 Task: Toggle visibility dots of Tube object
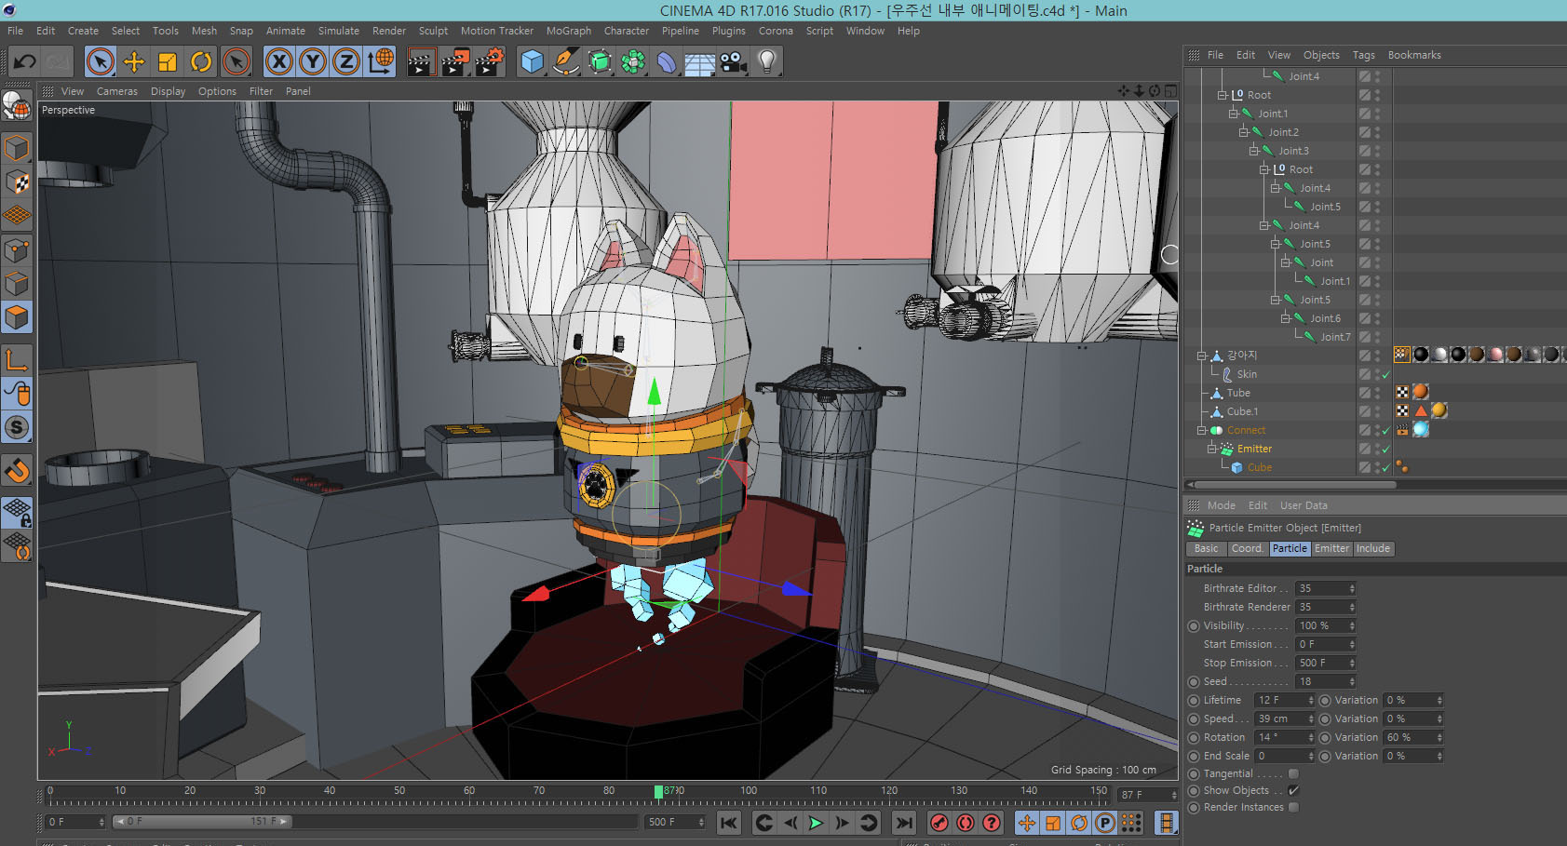(x=1377, y=393)
